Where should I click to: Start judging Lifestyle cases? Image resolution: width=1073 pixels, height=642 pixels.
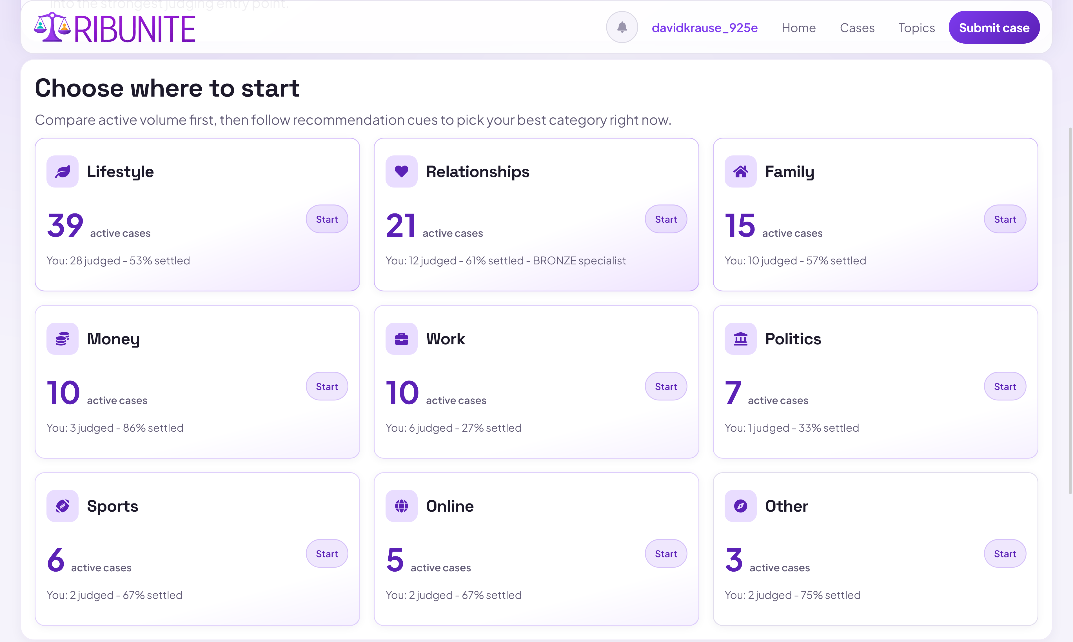tap(327, 219)
